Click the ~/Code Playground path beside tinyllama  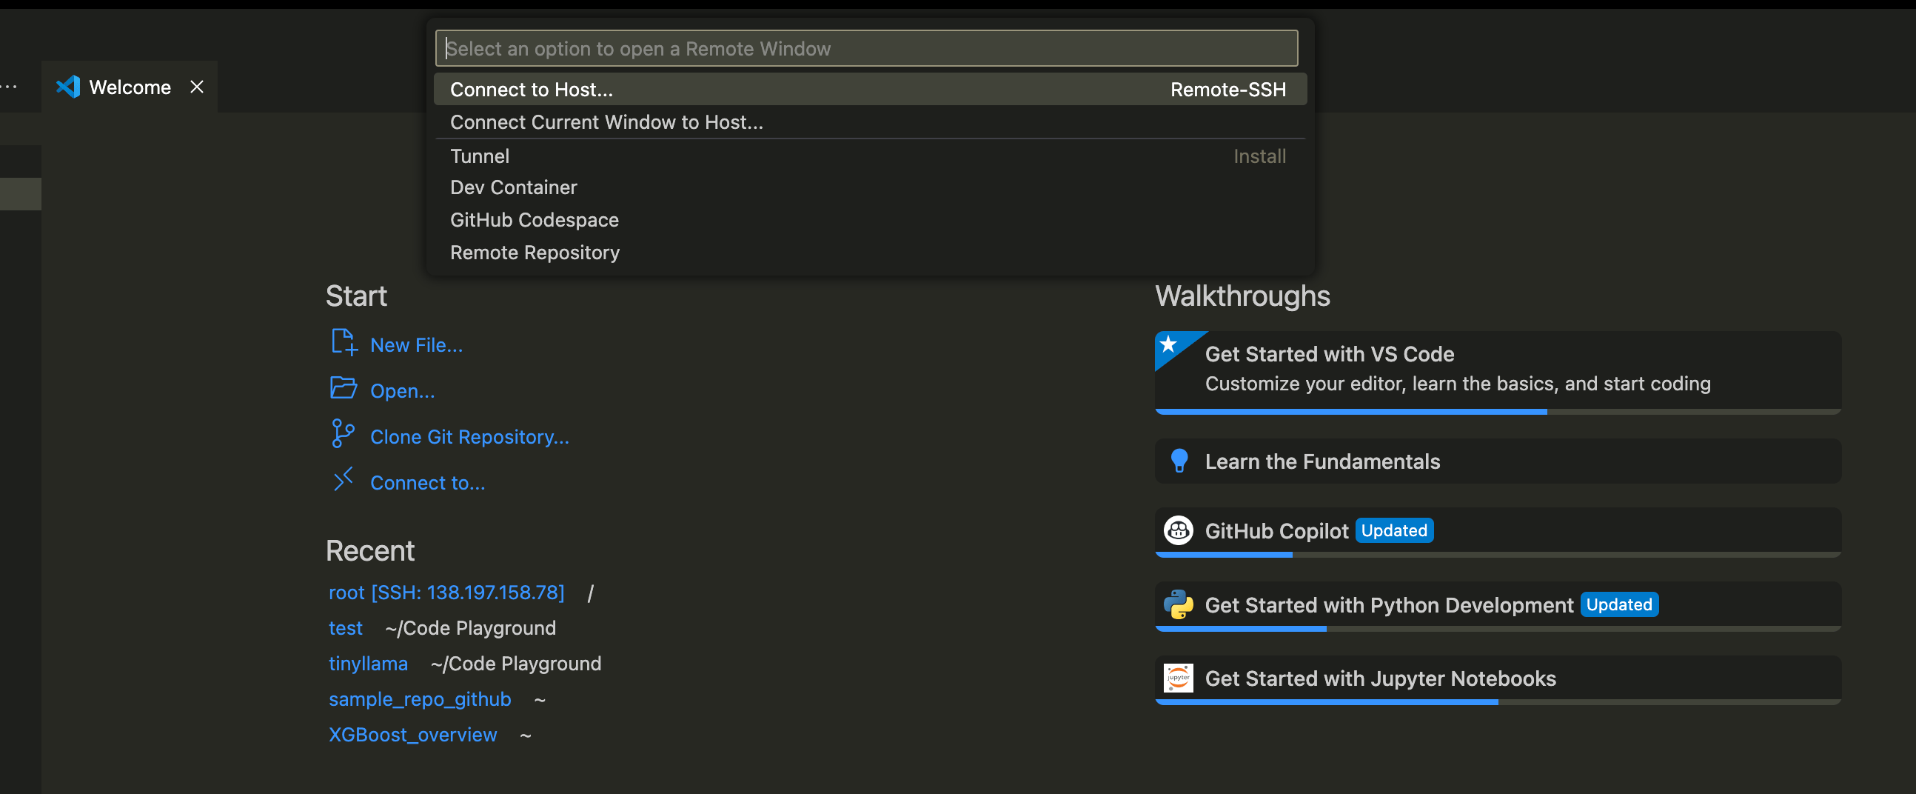point(515,664)
